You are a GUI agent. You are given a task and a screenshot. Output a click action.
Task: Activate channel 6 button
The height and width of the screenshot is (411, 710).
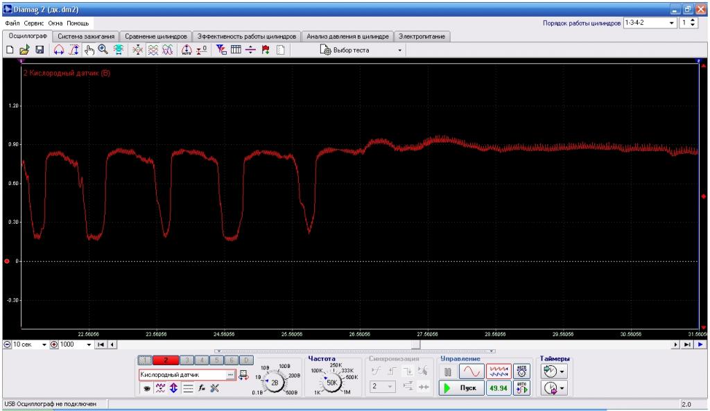click(x=232, y=360)
